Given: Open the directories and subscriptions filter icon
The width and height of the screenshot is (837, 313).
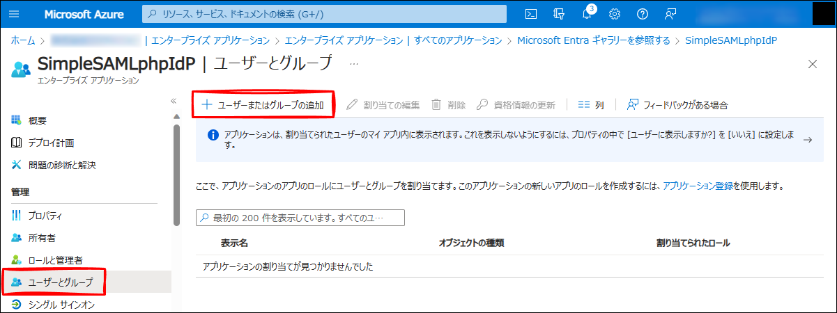Looking at the screenshot, I should [x=558, y=14].
